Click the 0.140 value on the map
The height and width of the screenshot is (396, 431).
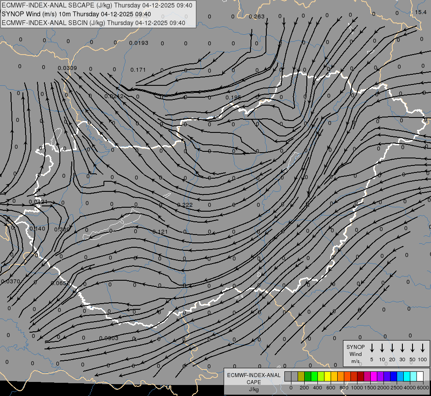(37, 229)
